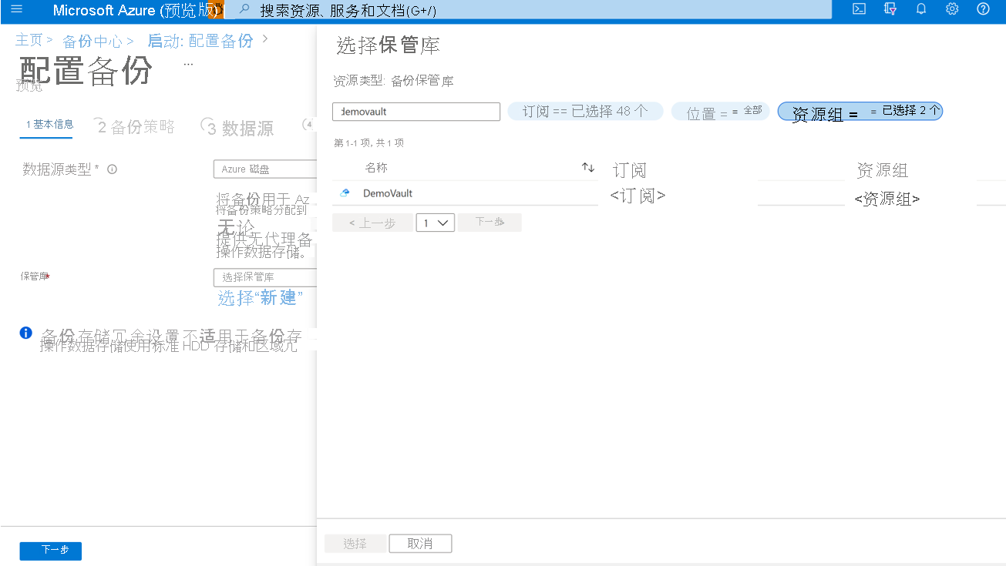This screenshot has height=566, width=1006.
Task: Click the 上一步 pagination button
Action: point(372,223)
